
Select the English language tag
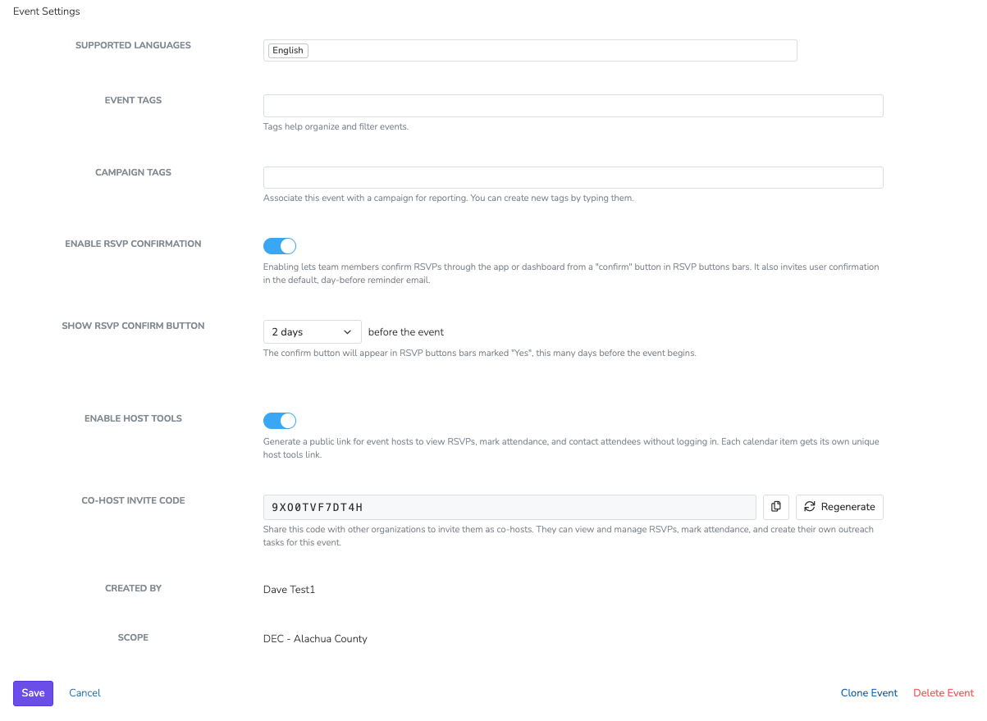click(x=288, y=51)
